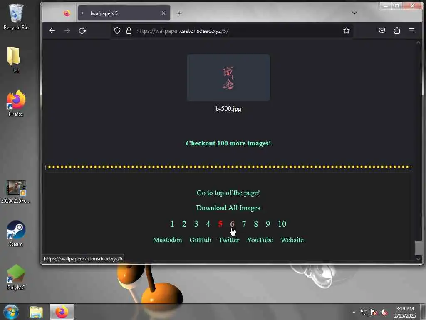This screenshot has height=320, width=426.
Task: Open the clock showing 3:19 PM
Action: [x=405, y=312]
